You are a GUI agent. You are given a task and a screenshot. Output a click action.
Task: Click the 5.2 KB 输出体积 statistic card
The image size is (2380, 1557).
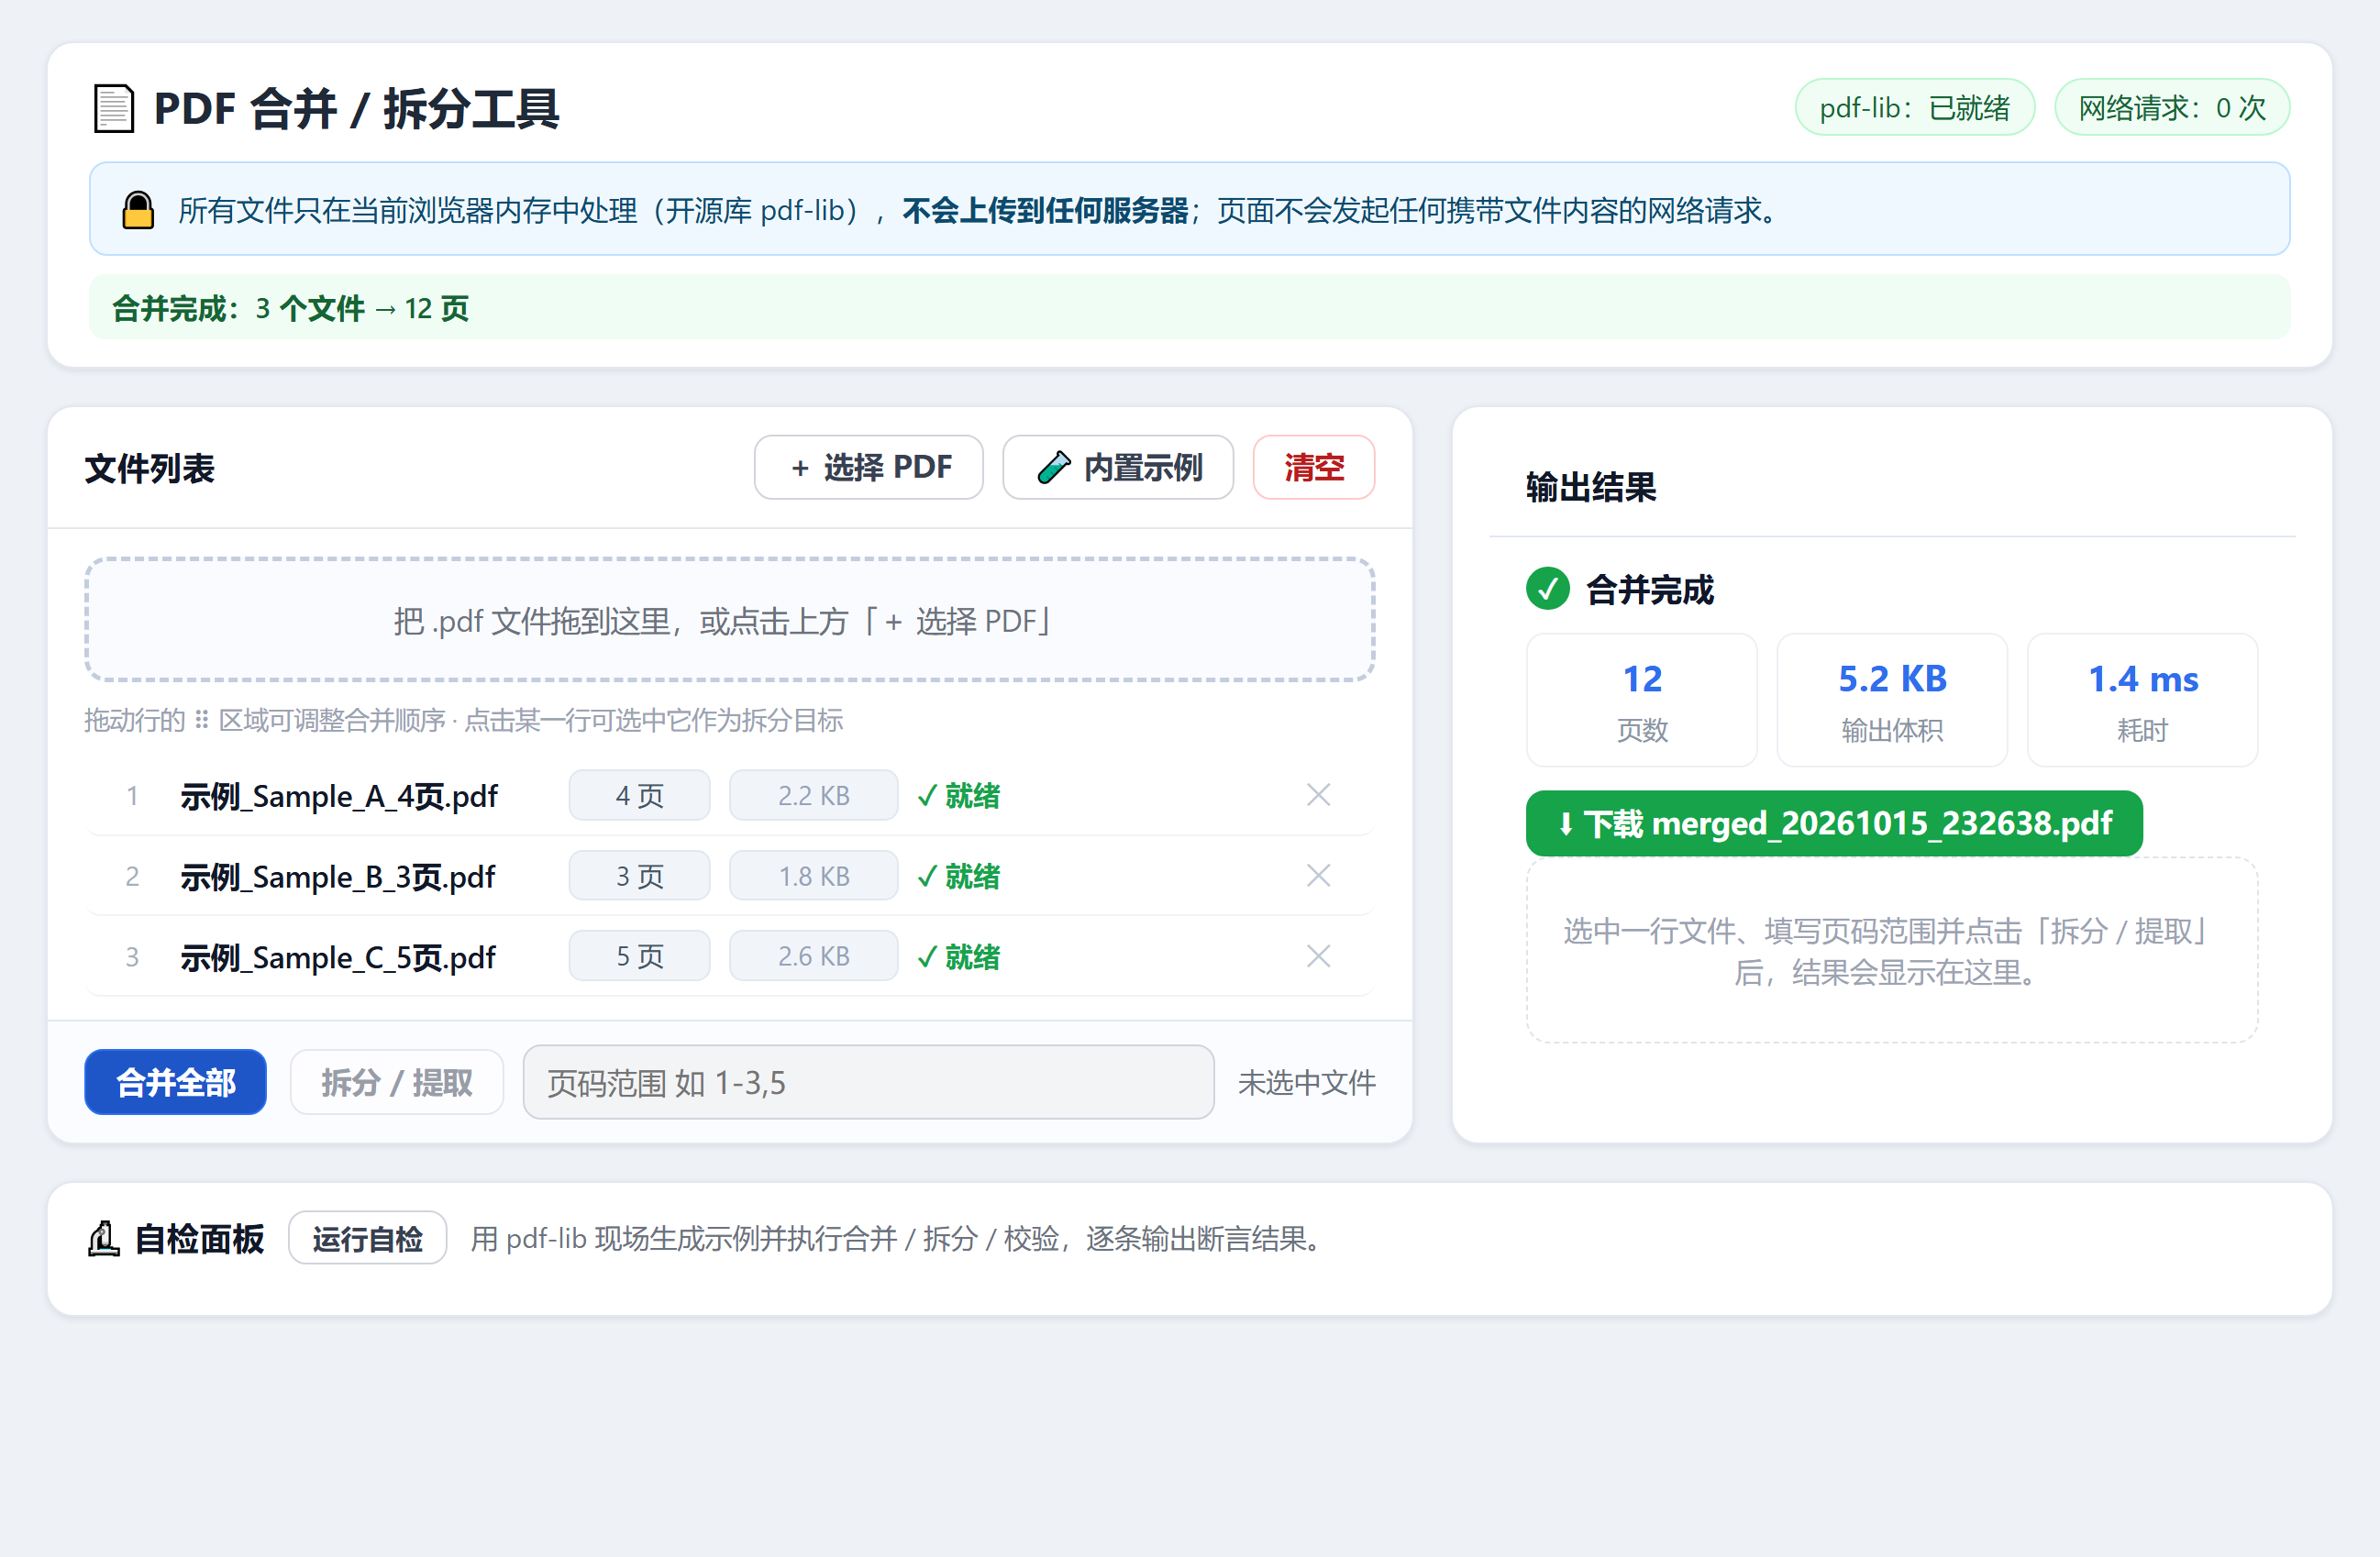[x=1891, y=700]
